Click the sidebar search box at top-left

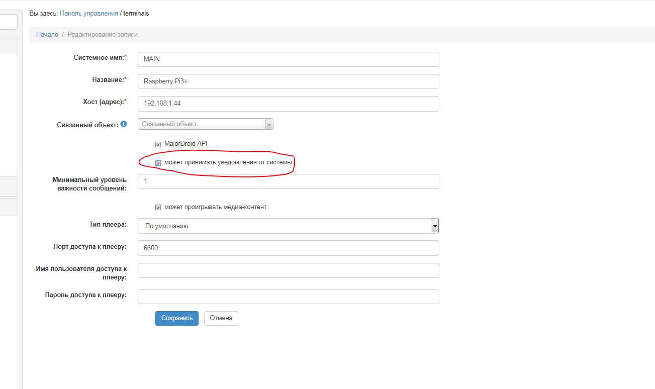(x=9, y=22)
